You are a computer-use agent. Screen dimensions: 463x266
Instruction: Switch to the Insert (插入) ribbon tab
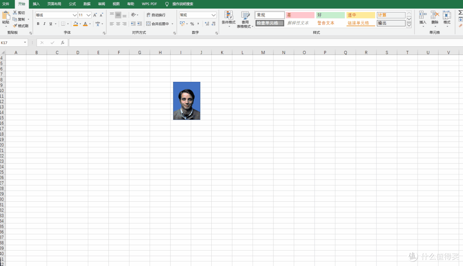click(x=36, y=4)
